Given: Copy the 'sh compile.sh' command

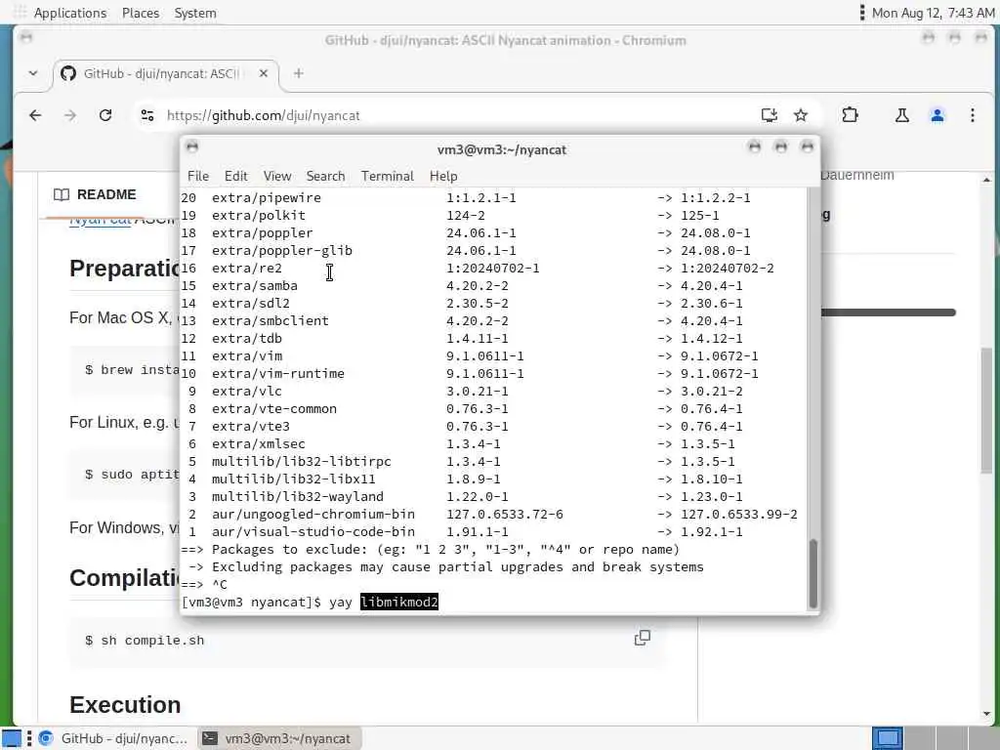Looking at the screenshot, I should pyautogui.click(x=643, y=638).
